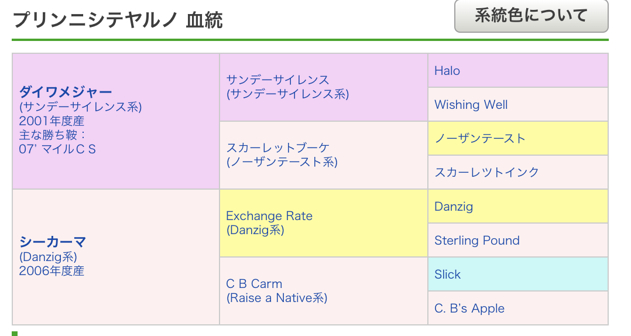Screen dimensions: 631x336
Task: Open Sterling Pound ancestor link
Action: pyautogui.click(x=477, y=240)
